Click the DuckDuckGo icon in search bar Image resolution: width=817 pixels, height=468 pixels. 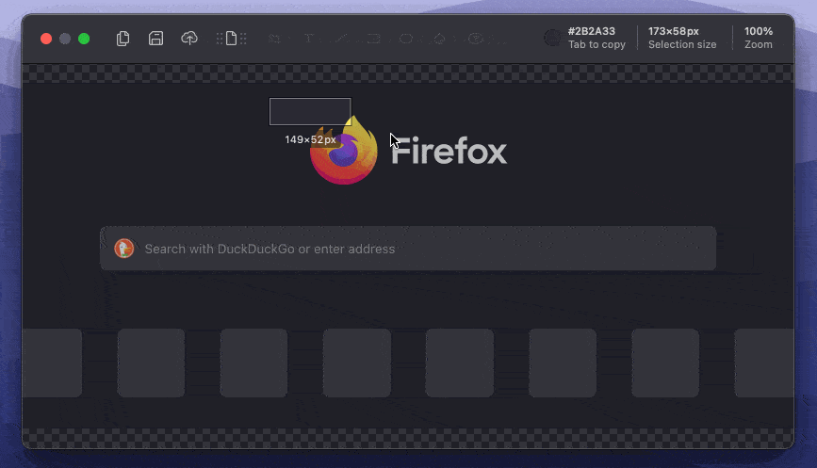coord(123,249)
